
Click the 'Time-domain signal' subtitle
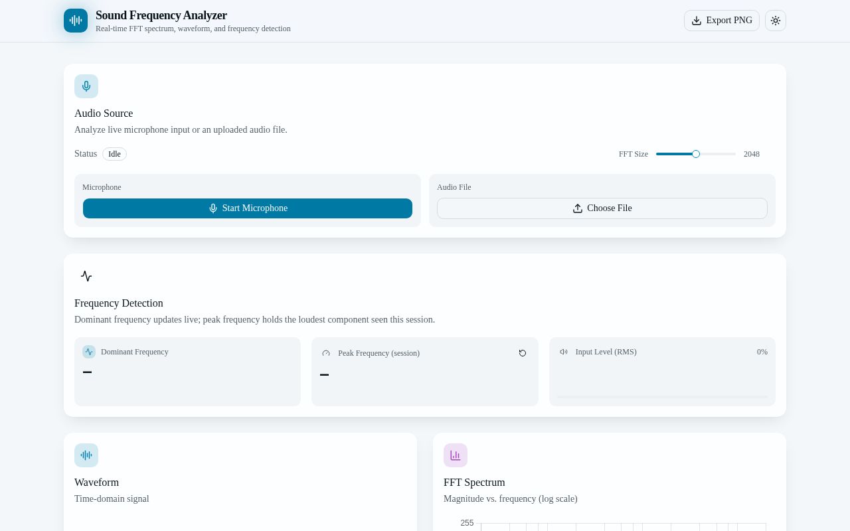[112, 499]
